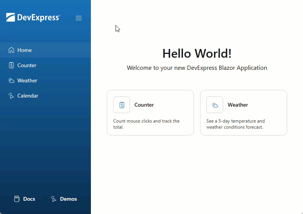Click the welcome subtitle text
Image resolution: width=303 pixels, height=214 pixels.
(x=197, y=68)
